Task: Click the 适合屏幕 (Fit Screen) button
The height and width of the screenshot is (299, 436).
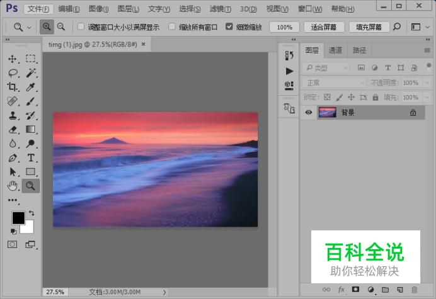Action: (324, 28)
